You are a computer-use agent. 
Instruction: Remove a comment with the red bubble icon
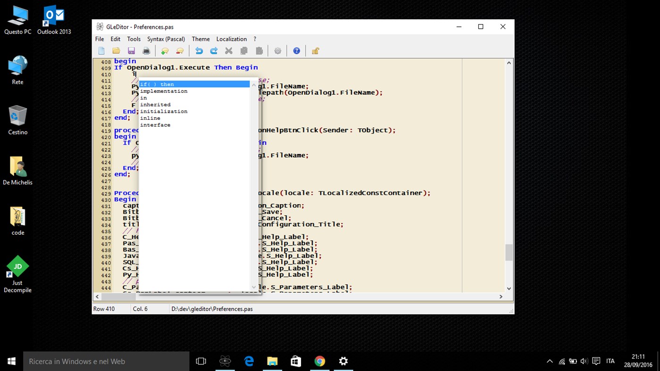[179, 50]
